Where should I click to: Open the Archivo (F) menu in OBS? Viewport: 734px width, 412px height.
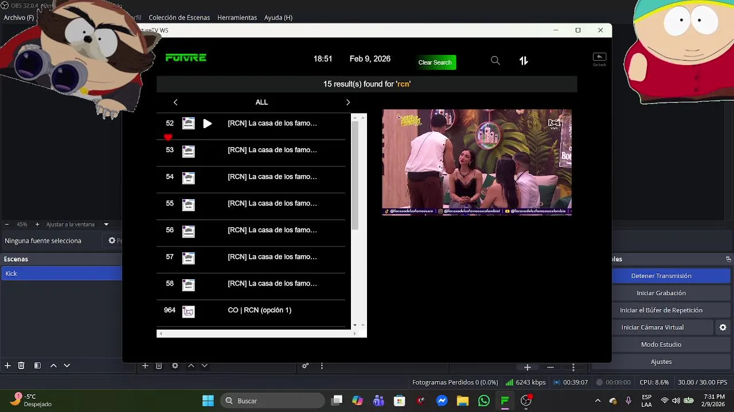click(18, 18)
